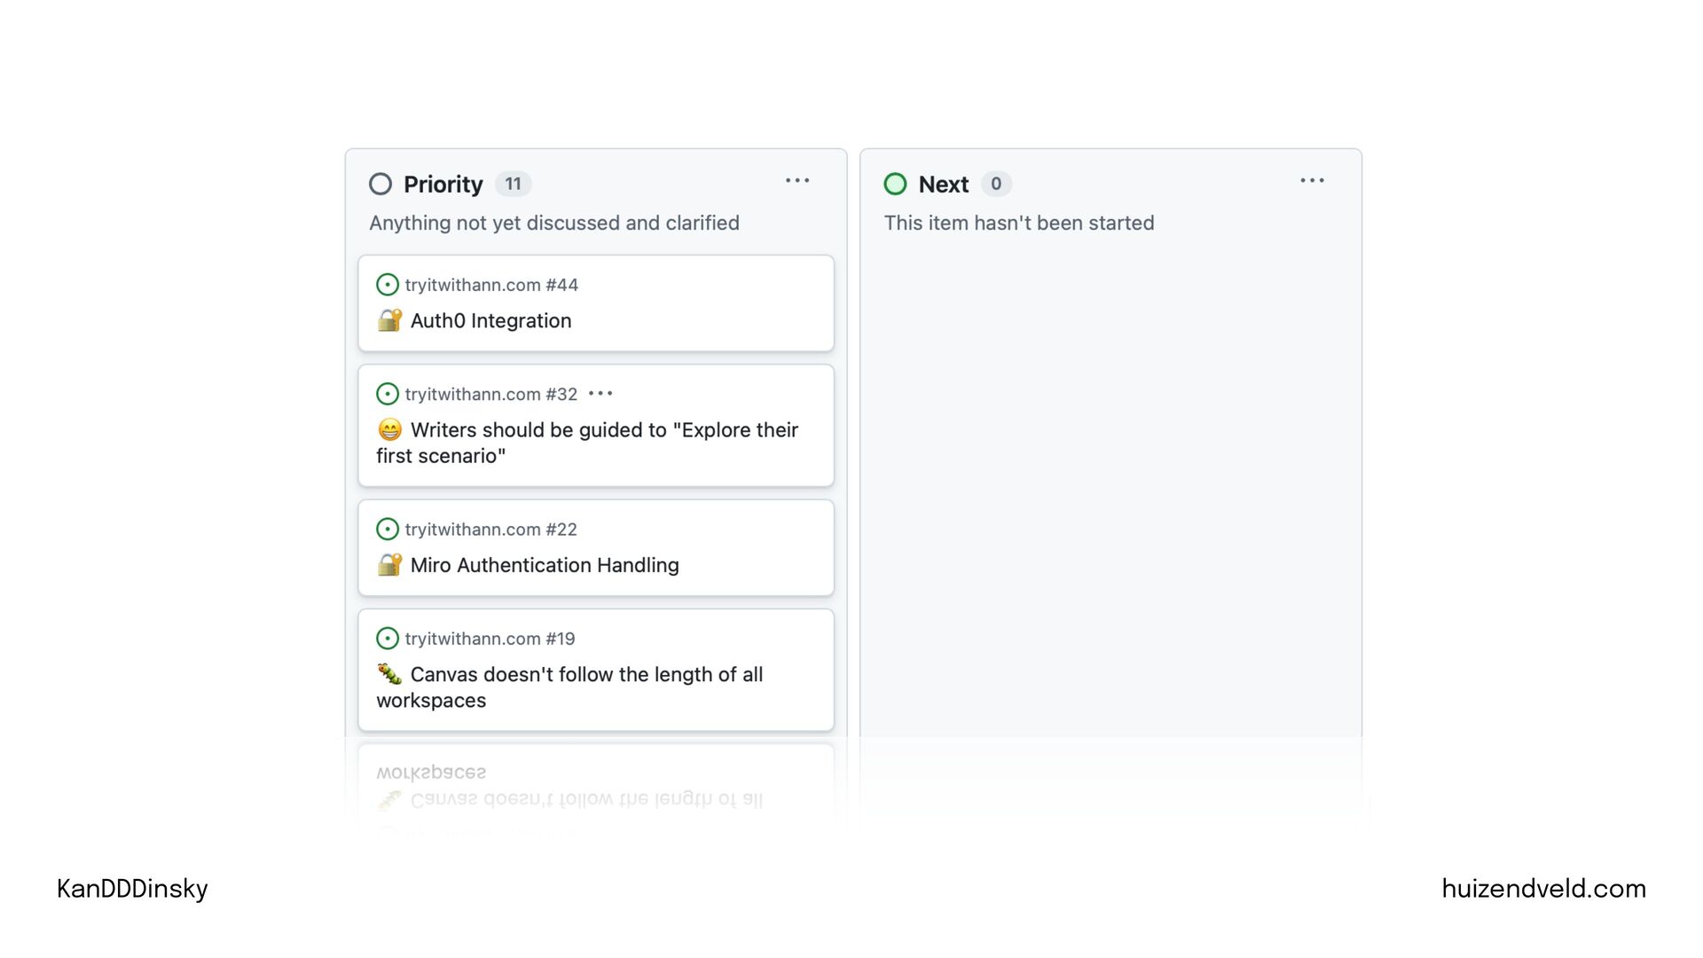Click the Priority column status circle icon
The height and width of the screenshot is (958, 1703).
pos(381,184)
